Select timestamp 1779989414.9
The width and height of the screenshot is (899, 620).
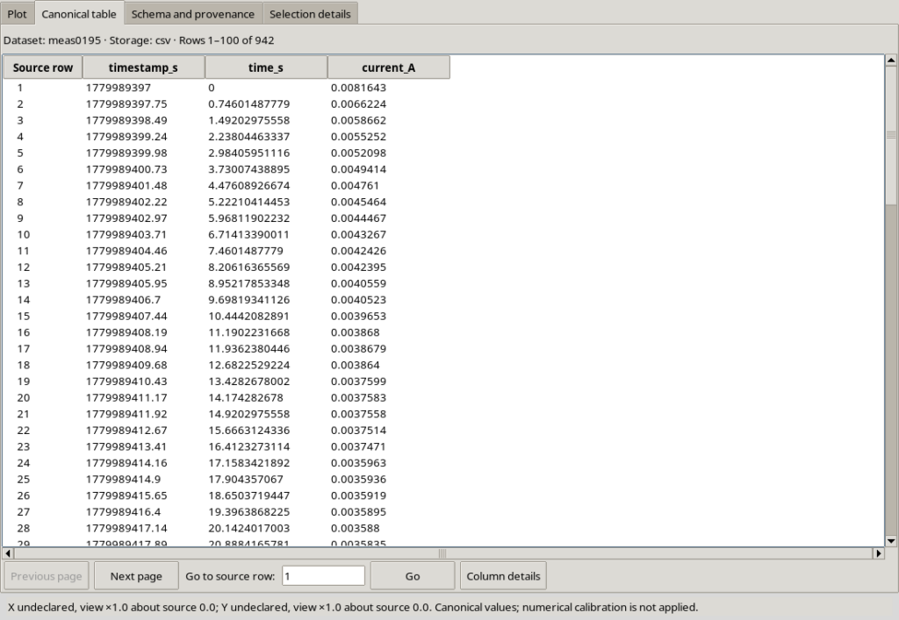(123, 479)
